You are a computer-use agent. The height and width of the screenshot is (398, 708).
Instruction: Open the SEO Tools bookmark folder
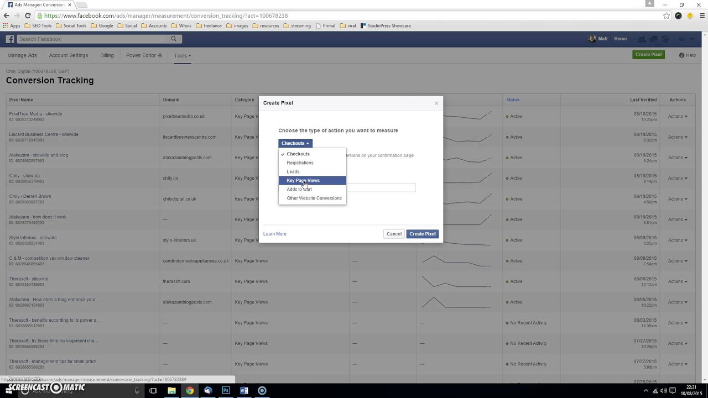(39, 25)
